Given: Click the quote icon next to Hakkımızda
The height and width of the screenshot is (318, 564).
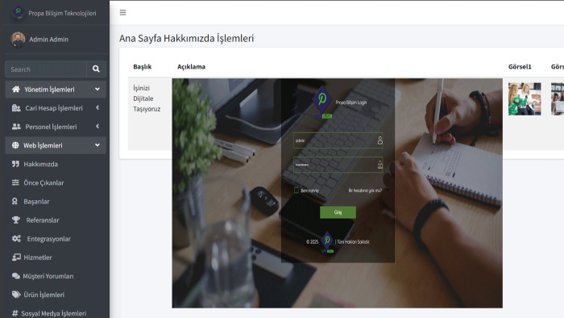Looking at the screenshot, I should (x=15, y=164).
